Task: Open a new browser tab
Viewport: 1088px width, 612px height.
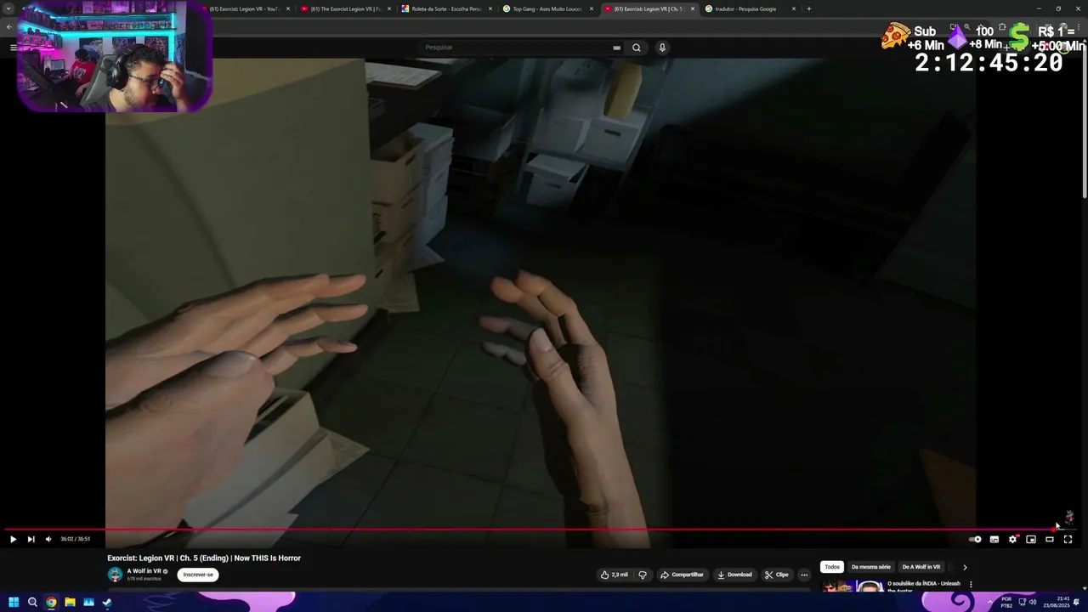Action: (x=808, y=8)
